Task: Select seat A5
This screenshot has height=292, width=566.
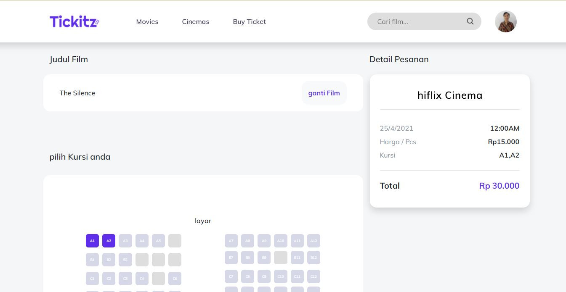Action: (158, 241)
